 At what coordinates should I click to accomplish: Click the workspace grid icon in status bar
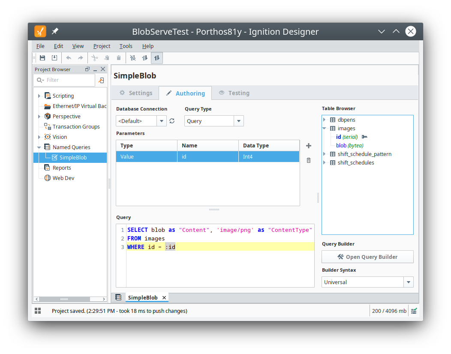pos(38,311)
